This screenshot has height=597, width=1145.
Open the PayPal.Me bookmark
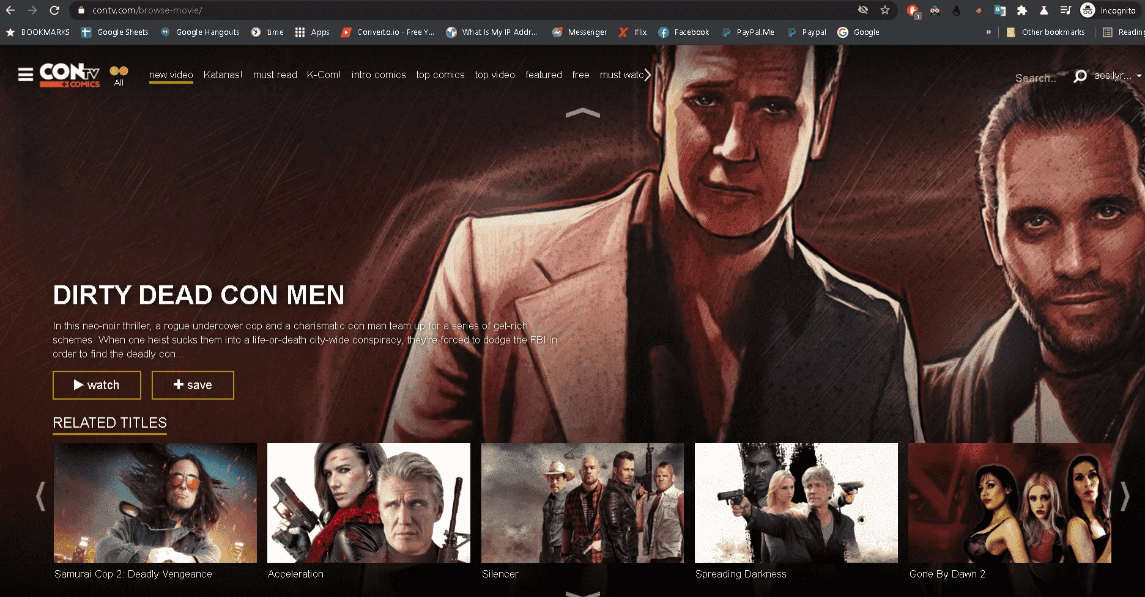pyautogui.click(x=748, y=32)
